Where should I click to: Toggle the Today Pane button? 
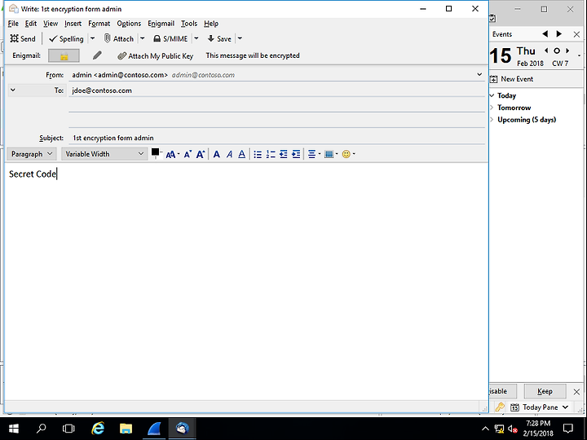(540, 407)
